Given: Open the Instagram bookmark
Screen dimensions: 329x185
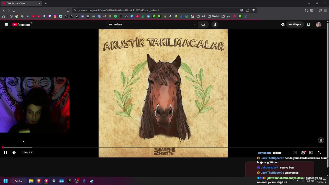Looking at the screenshot, I should click(55, 16).
